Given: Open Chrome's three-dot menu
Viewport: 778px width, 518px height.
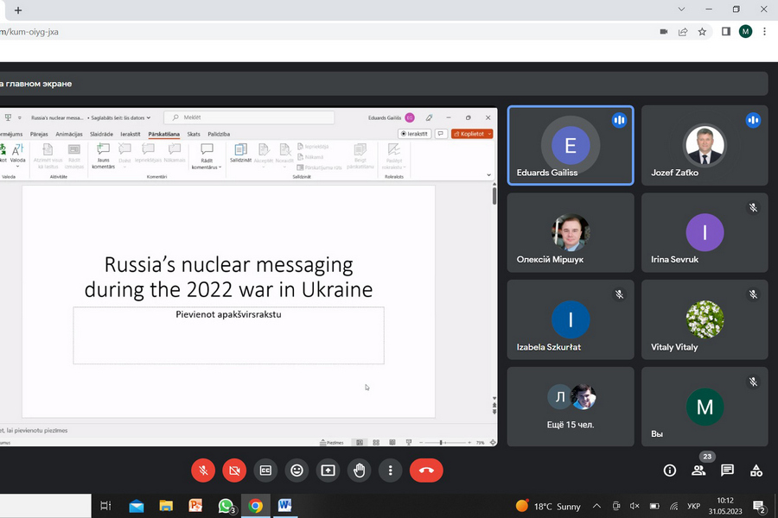Looking at the screenshot, I should 764,32.
